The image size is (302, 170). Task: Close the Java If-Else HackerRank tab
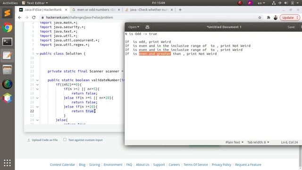(66, 9)
